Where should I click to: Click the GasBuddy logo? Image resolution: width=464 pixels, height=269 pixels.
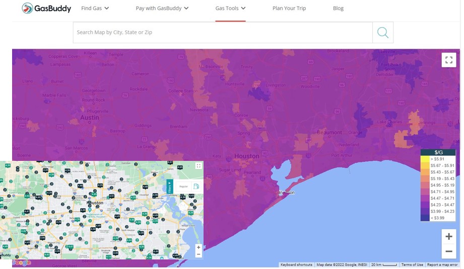[46, 8]
